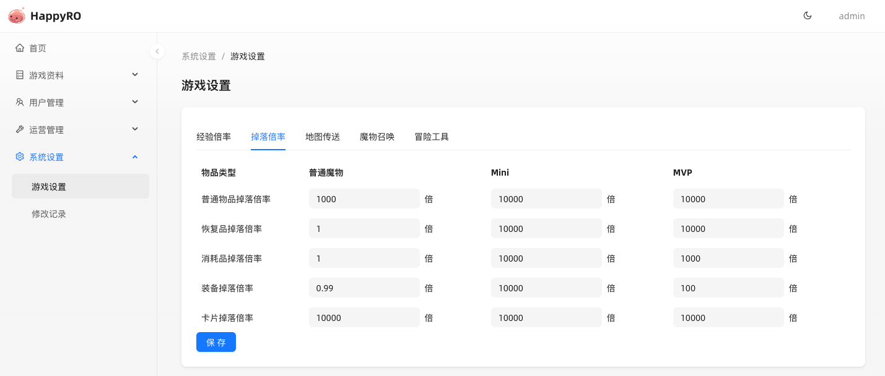
Task: Edit 装备掉落倍率 MVP field showing 100
Action: coord(728,288)
